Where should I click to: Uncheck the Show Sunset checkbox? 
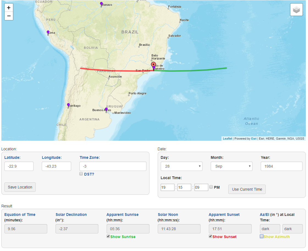[210, 236]
